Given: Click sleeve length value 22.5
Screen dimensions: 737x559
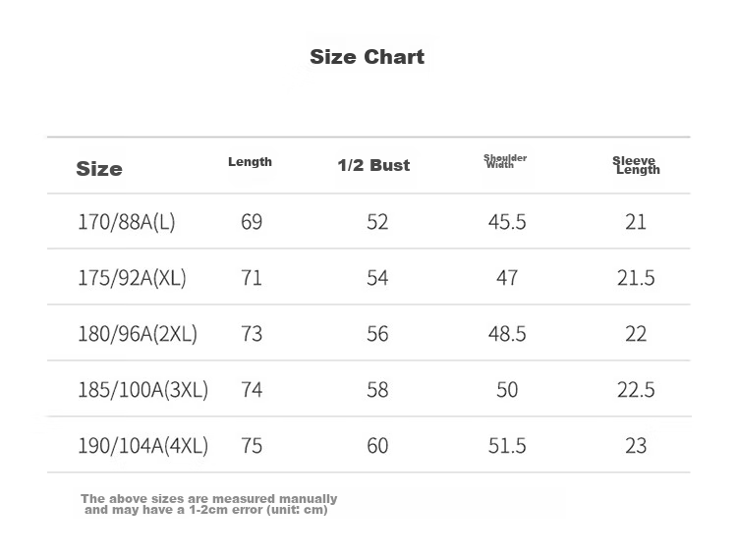Looking at the screenshot, I should [636, 389].
